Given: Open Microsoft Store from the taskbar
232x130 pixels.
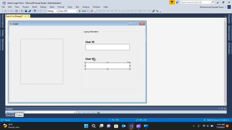Looking at the screenshot, I should coord(116,126).
